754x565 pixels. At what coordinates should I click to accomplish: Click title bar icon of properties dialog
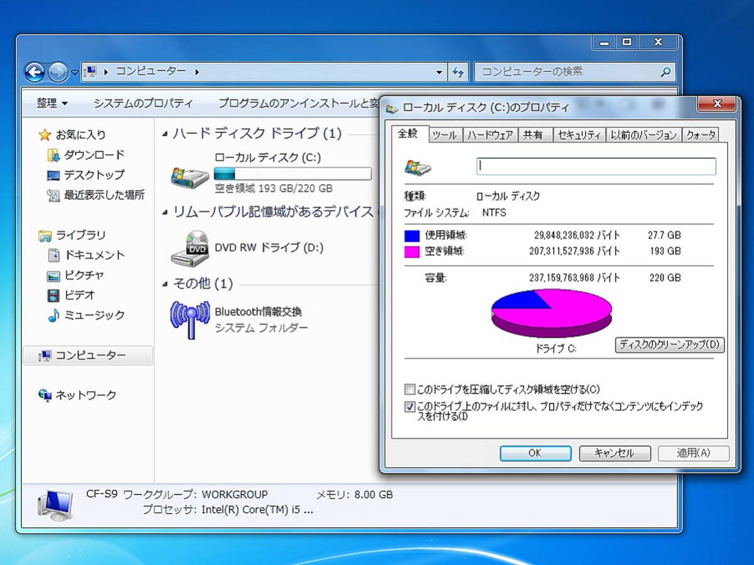391,108
